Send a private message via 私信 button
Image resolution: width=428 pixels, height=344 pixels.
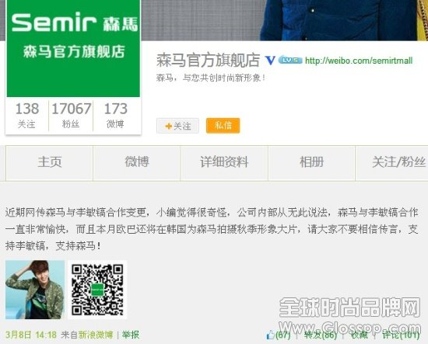point(223,126)
